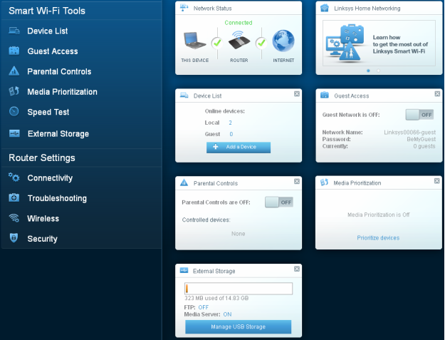The height and width of the screenshot is (340, 445).
Task: Open Parental Controls from the sidebar menu
Action: (59, 71)
